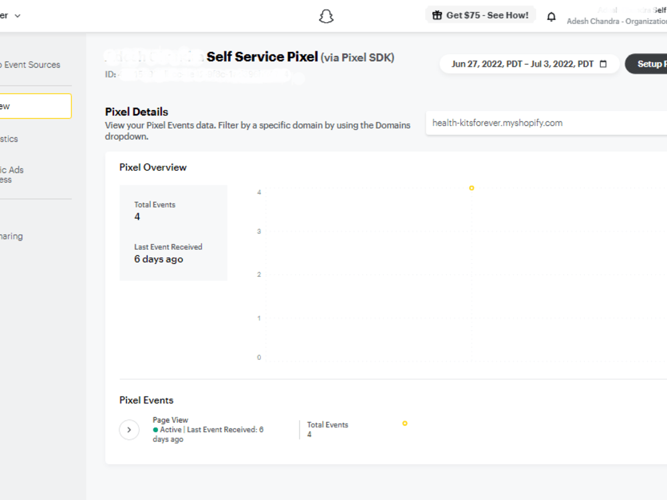Open the Adesh Chandra organization account menu

click(x=616, y=16)
